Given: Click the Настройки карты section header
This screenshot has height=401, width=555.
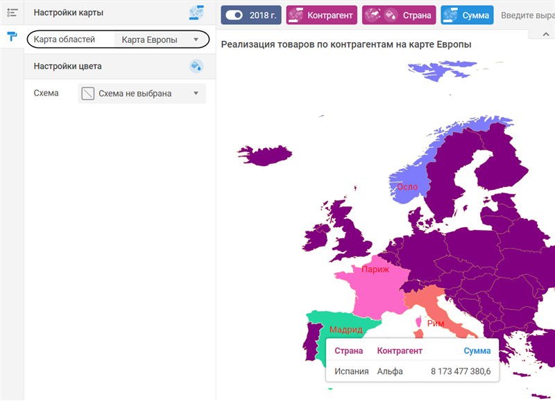Looking at the screenshot, I should (68, 12).
